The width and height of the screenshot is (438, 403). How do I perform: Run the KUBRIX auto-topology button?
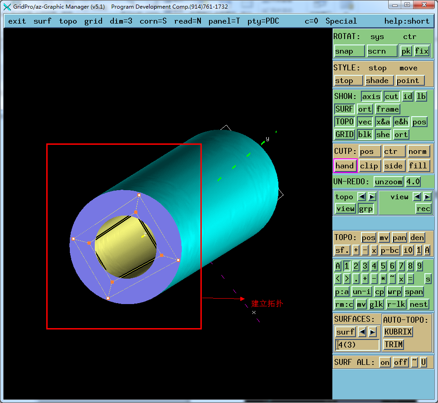click(398, 332)
